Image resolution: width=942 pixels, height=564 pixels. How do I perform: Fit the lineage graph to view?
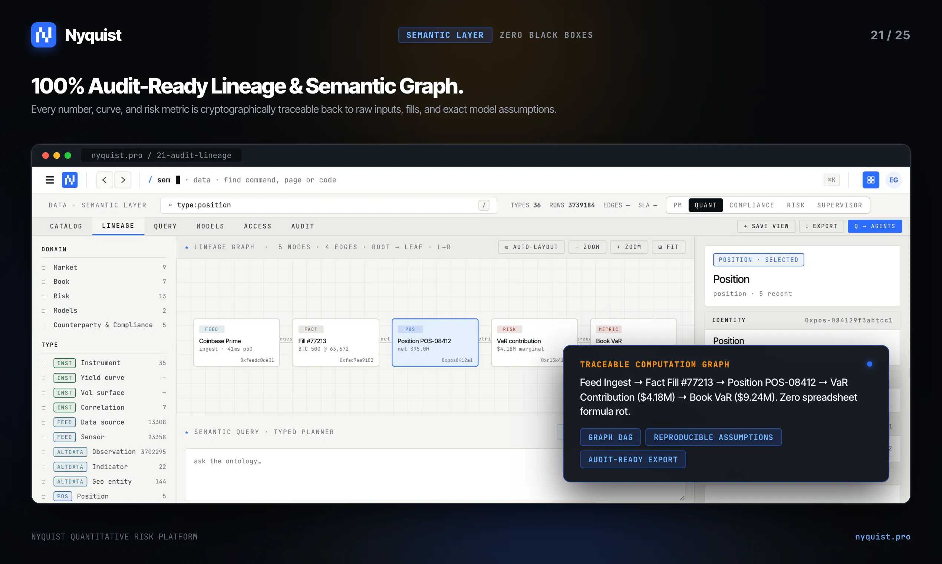(x=669, y=247)
